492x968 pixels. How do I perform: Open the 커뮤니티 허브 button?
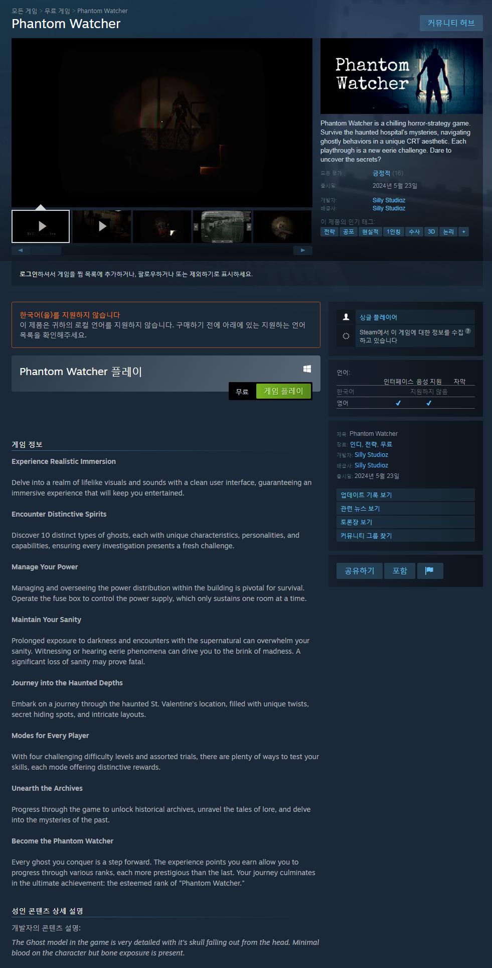[x=451, y=23]
